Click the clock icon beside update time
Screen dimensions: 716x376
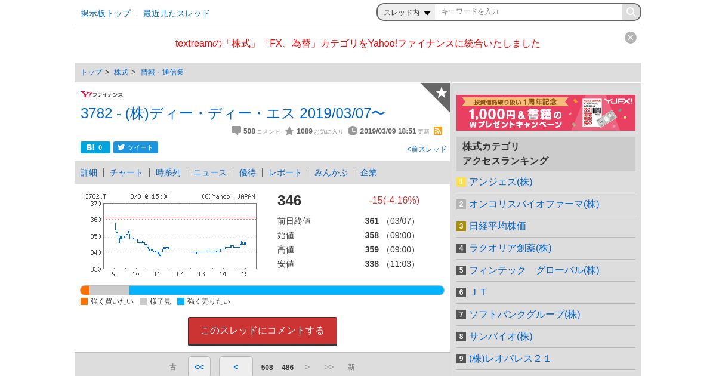click(353, 131)
